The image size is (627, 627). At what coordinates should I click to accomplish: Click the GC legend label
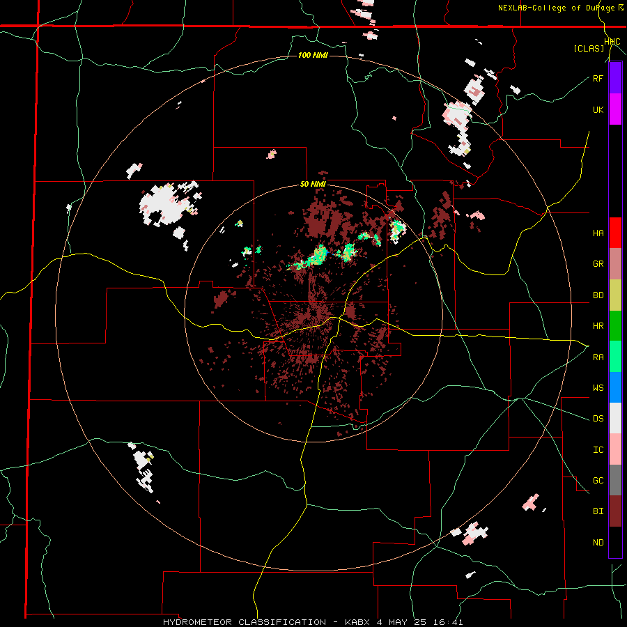coord(598,481)
